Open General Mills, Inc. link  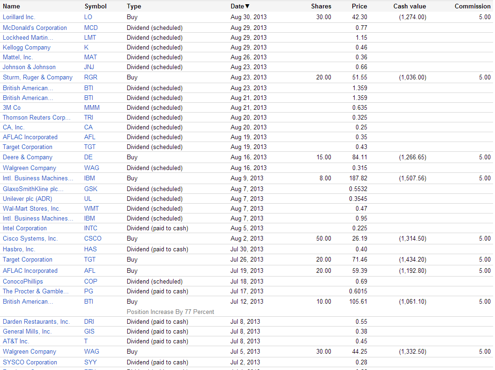27,331
